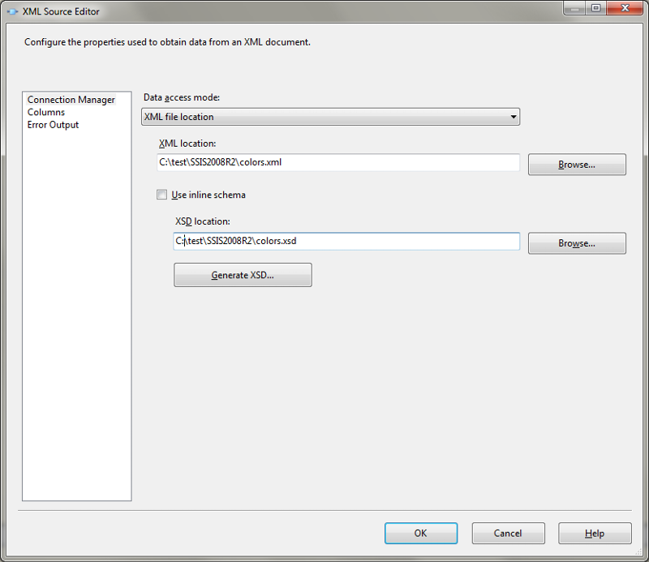Image resolution: width=649 pixels, height=562 pixels.
Task: Browse for the XML location file
Action: coord(577,165)
